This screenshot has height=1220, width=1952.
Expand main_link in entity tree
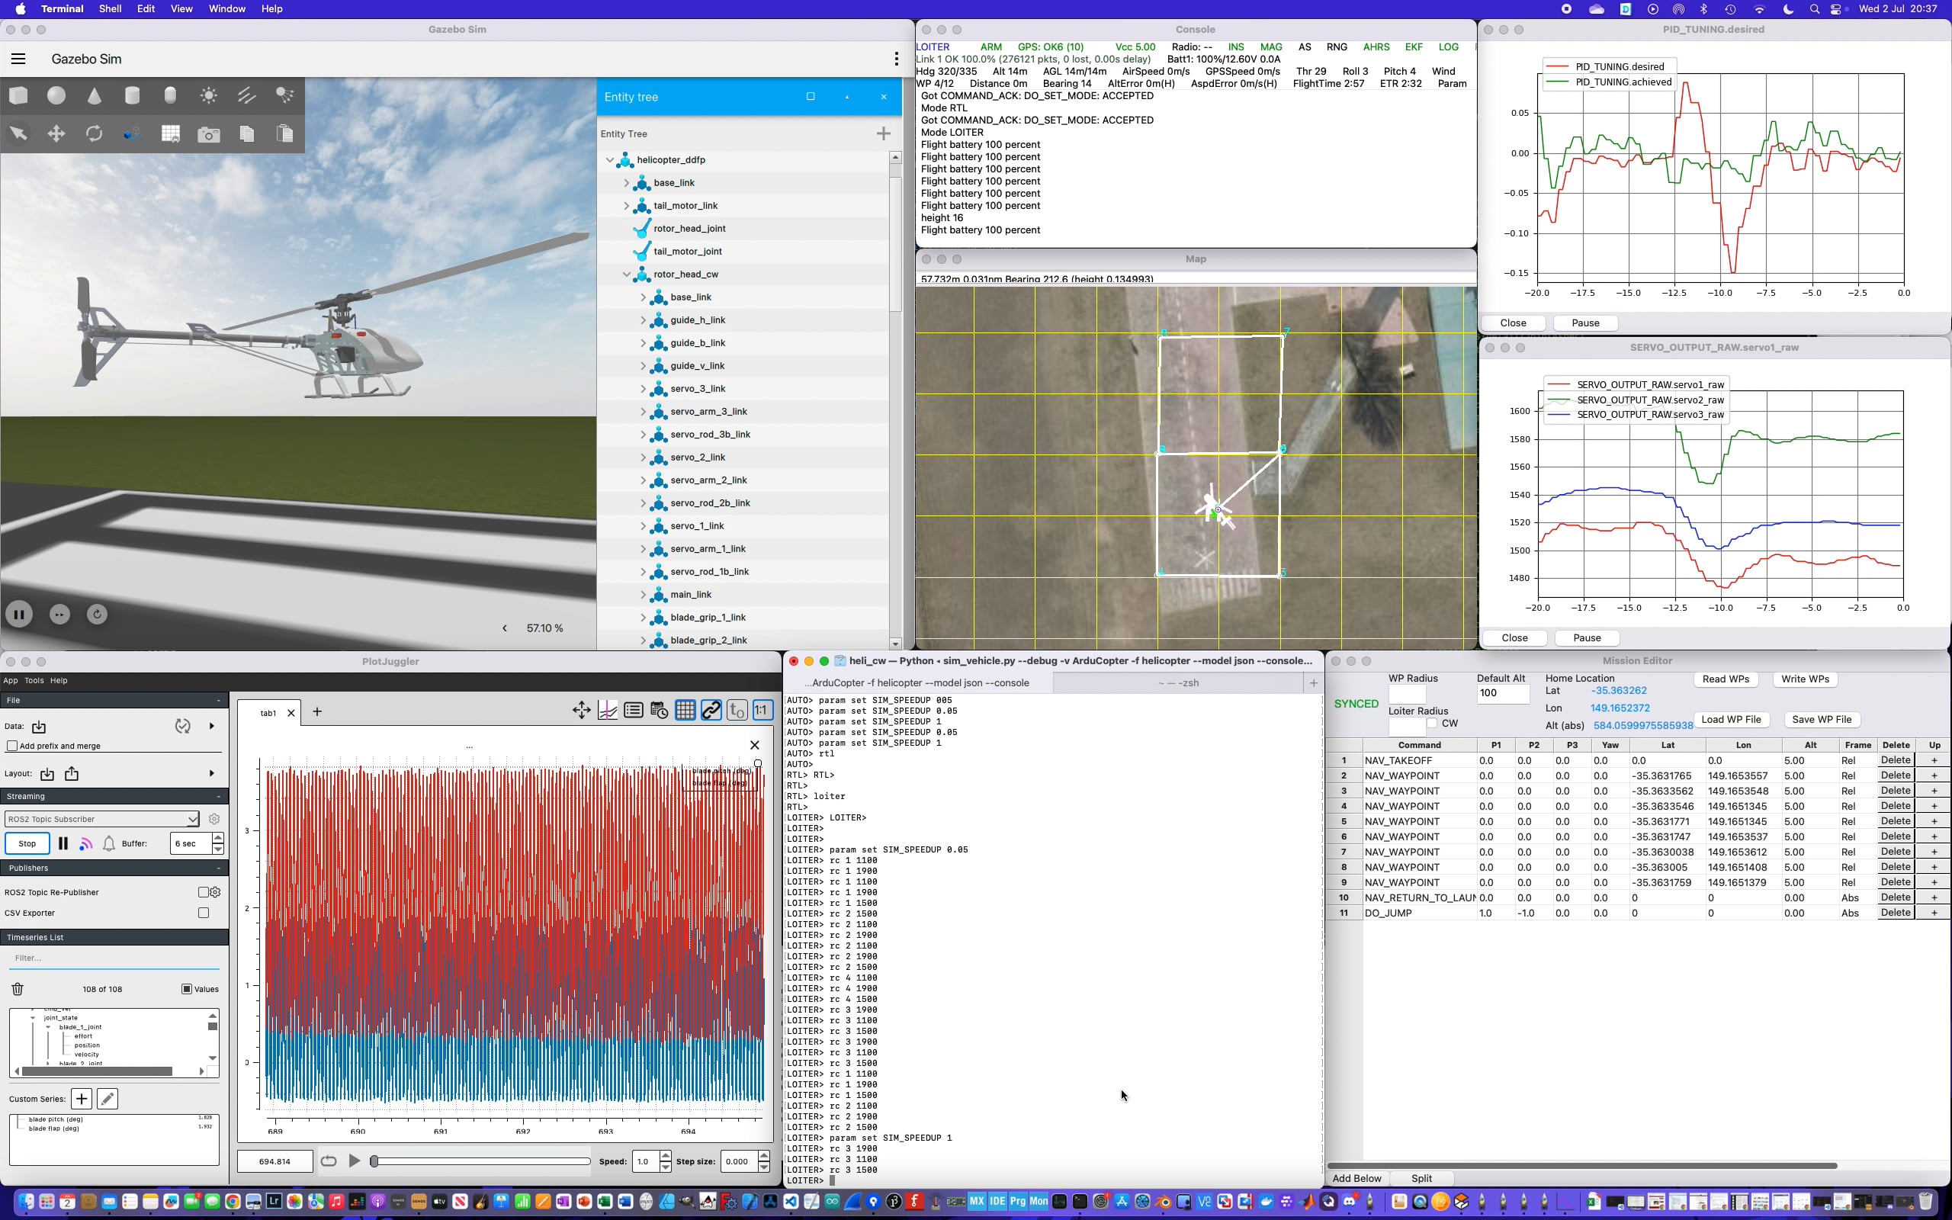click(x=644, y=596)
